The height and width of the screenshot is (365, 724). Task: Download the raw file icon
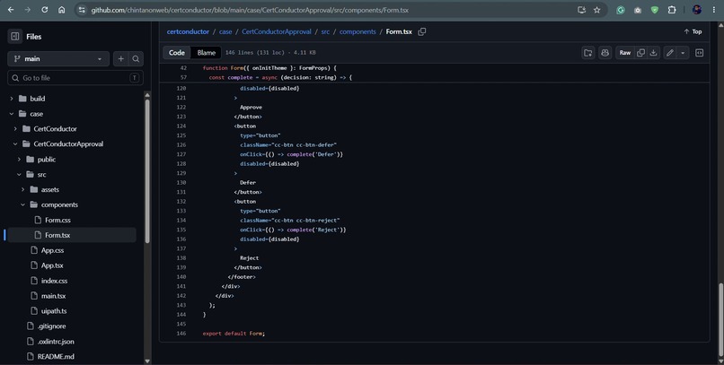coord(653,53)
